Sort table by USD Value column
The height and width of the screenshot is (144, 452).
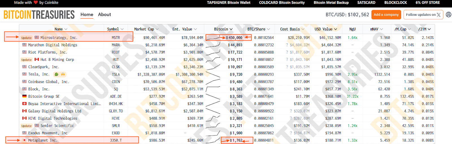(x=326, y=29)
